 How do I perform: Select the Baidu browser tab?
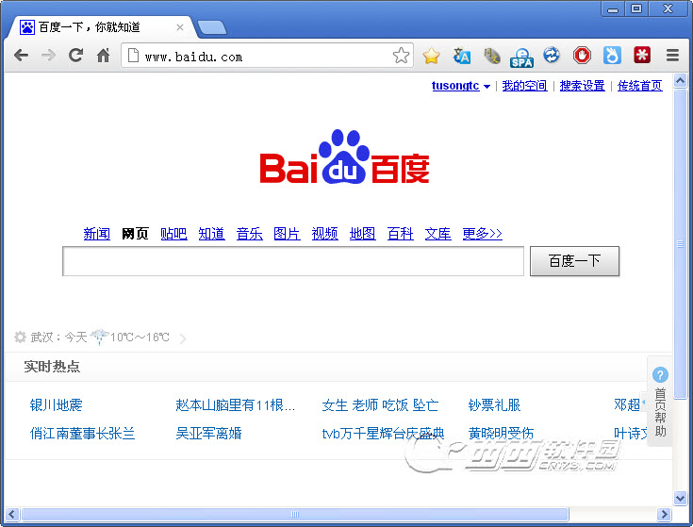100,27
